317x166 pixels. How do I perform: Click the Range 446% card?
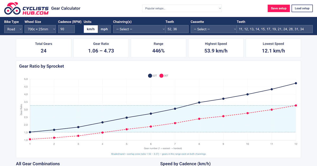[x=158, y=48]
